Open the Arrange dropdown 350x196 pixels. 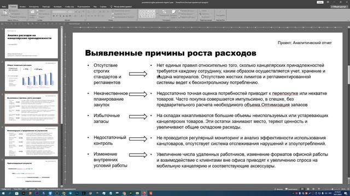[164, 13]
